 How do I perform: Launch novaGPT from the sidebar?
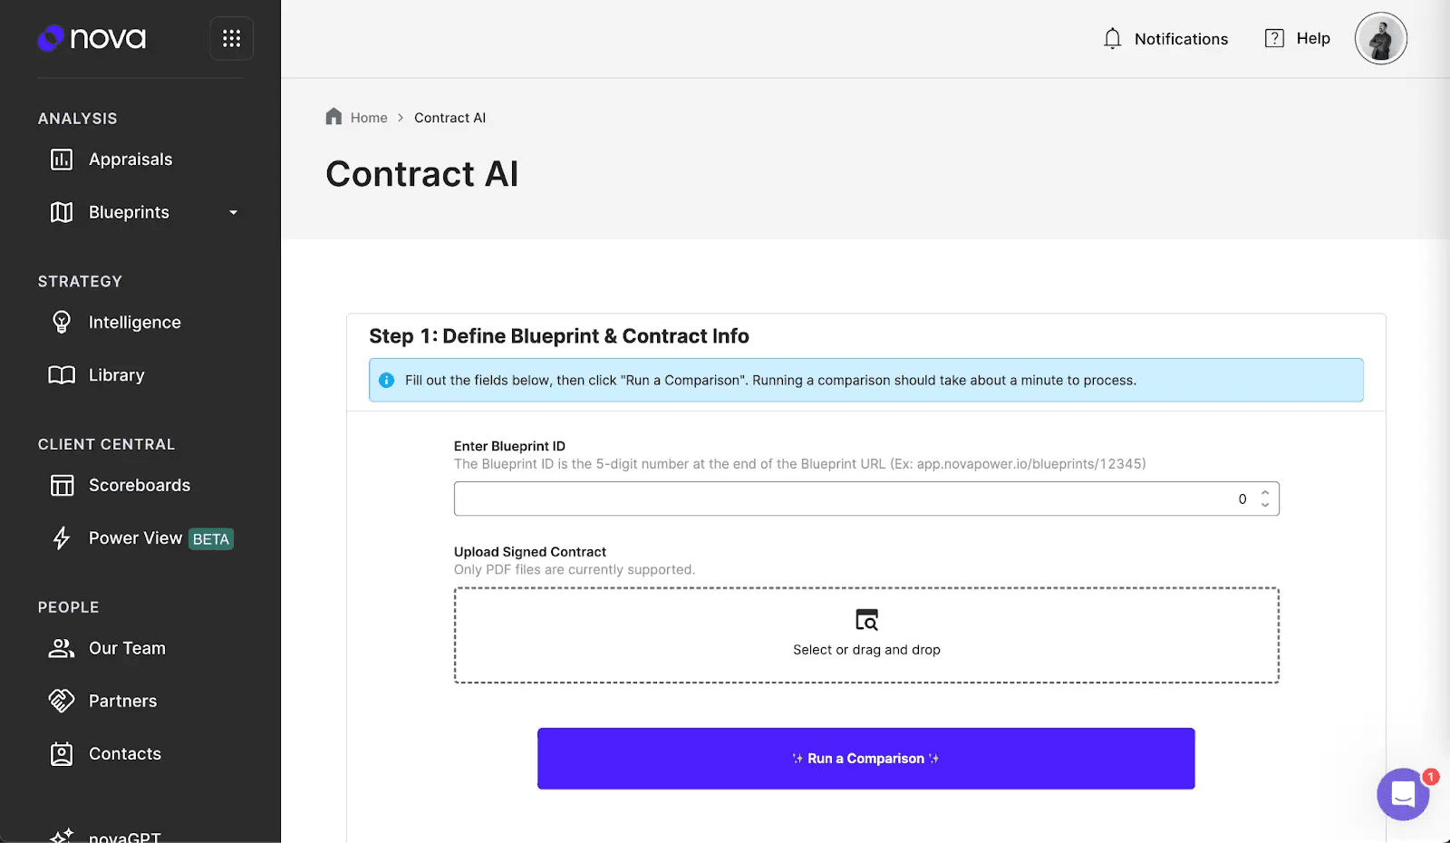[124, 834]
